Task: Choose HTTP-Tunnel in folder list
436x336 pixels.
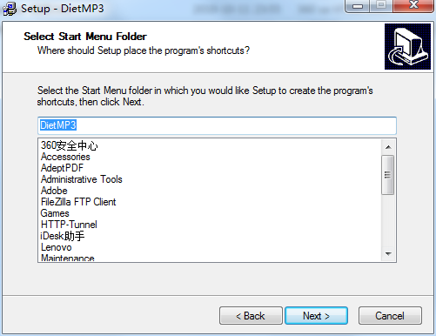Action: 69,225
